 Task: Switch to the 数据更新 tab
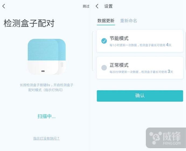tap(106, 21)
